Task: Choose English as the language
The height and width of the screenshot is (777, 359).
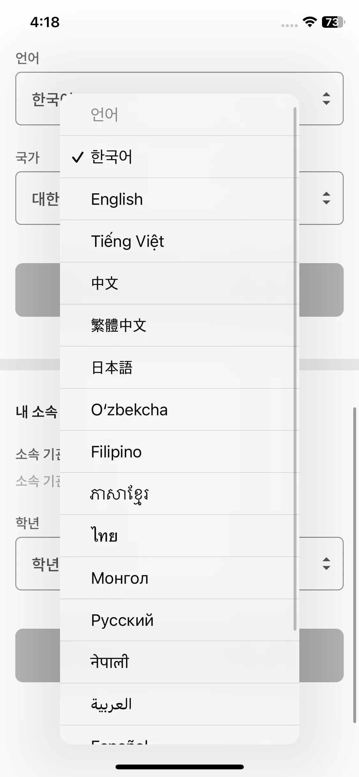Action: tap(116, 199)
